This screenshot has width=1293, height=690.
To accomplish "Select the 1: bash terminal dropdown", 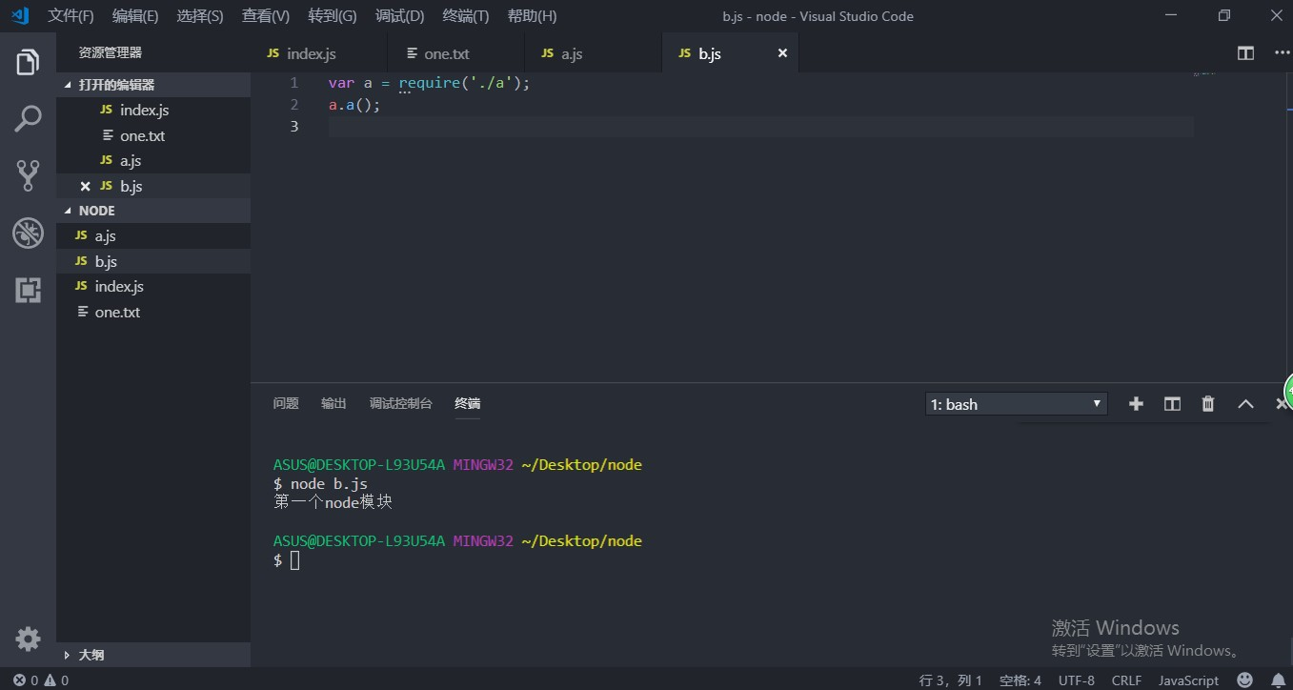I will pyautogui.click(x=1017, y=404).
